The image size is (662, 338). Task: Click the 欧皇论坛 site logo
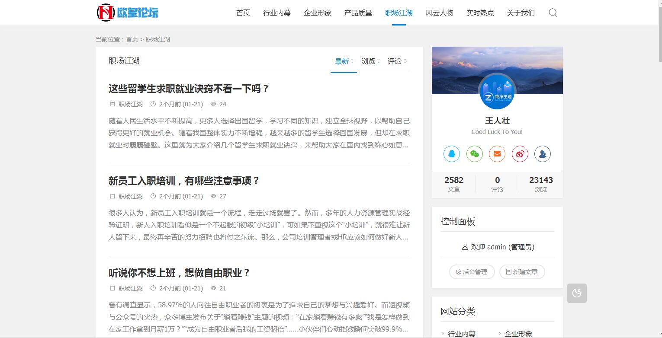(x=128, y=13)
